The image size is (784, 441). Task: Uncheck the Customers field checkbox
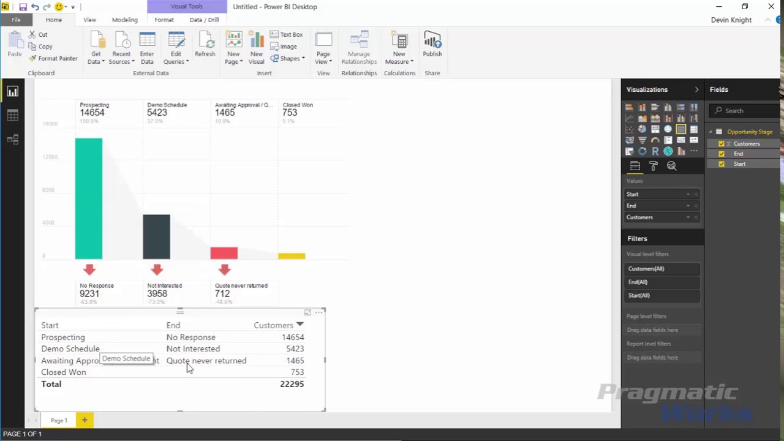click(722, 144)
